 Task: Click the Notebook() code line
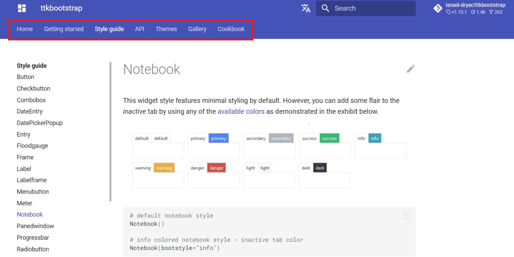[147, 224]
